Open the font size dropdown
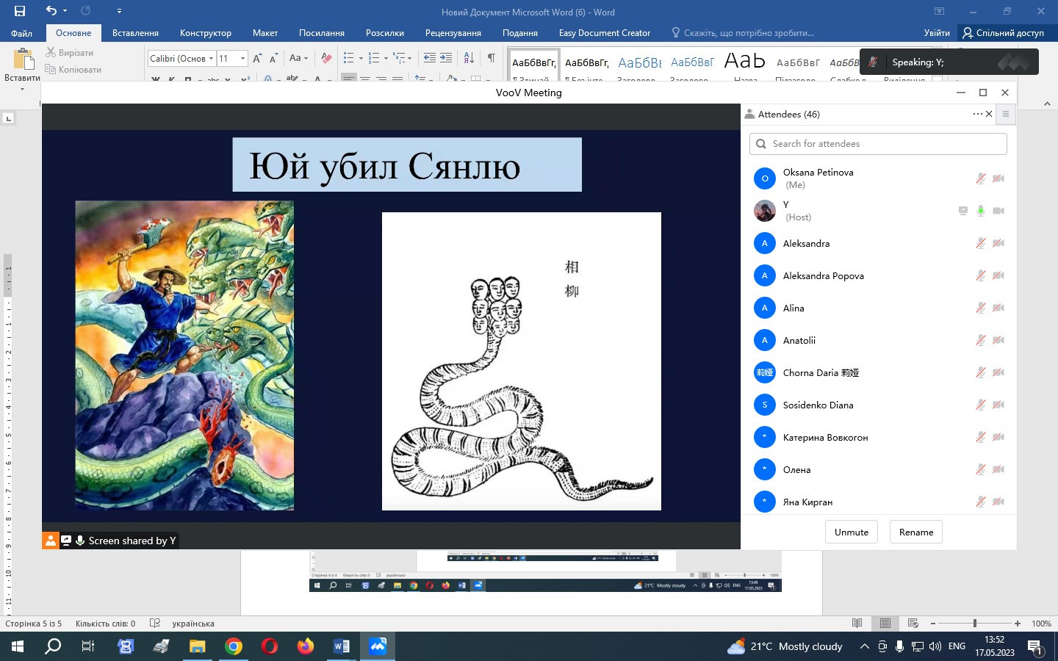The height and width of the screenshot is (661, 1058). pyautogui.click(x=242, y=59)
